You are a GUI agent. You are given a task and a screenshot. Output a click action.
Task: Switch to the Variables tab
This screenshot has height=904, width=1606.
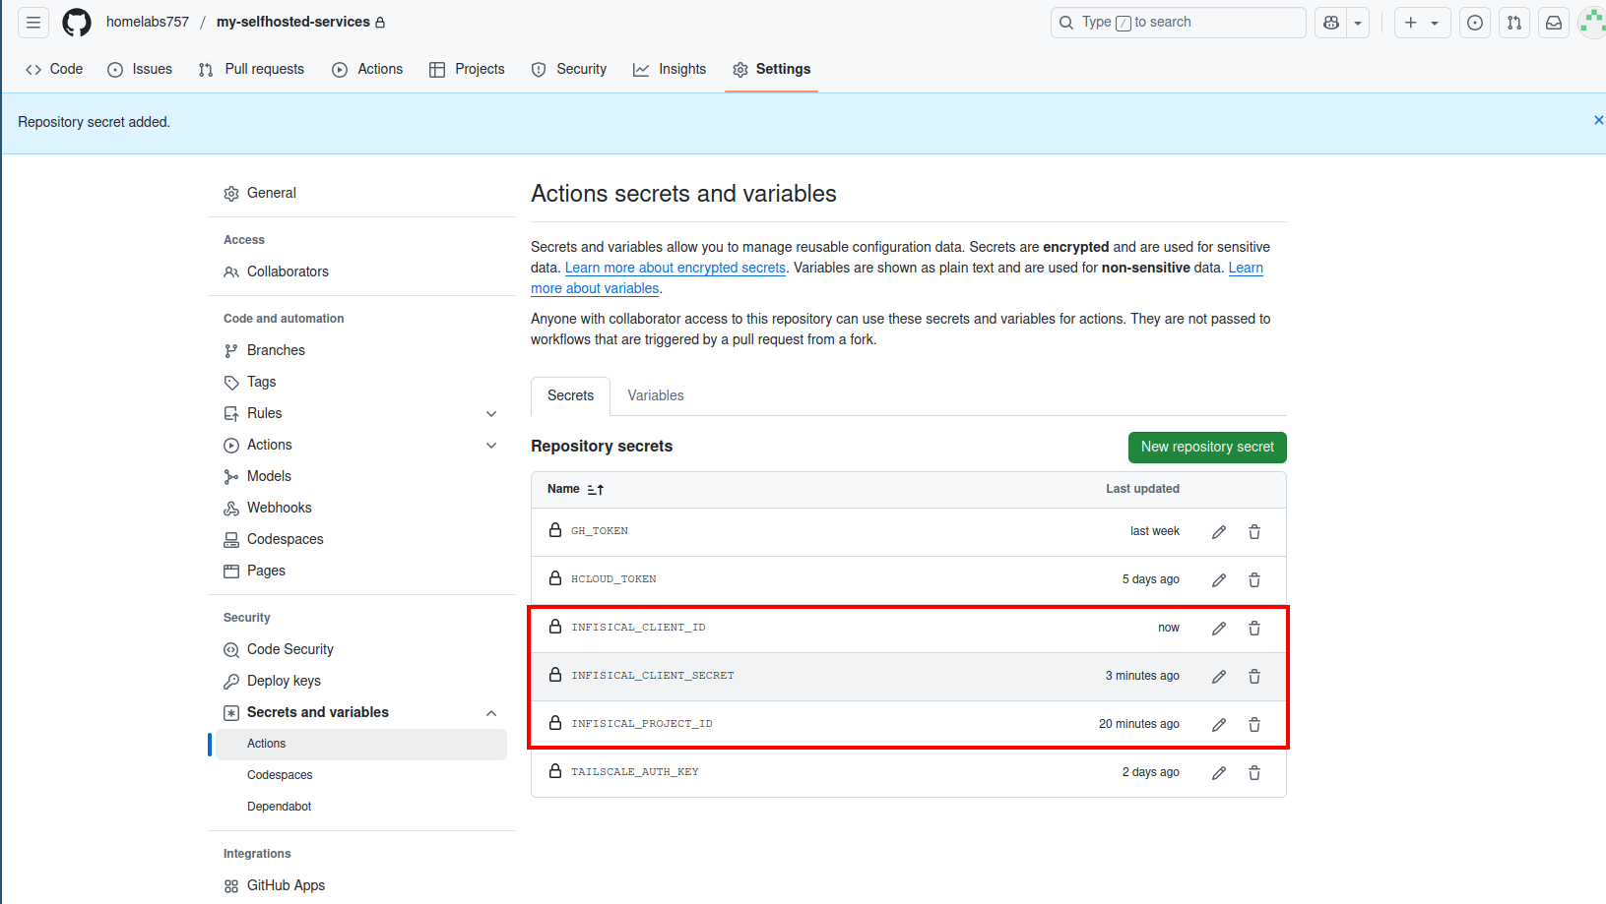656,395
